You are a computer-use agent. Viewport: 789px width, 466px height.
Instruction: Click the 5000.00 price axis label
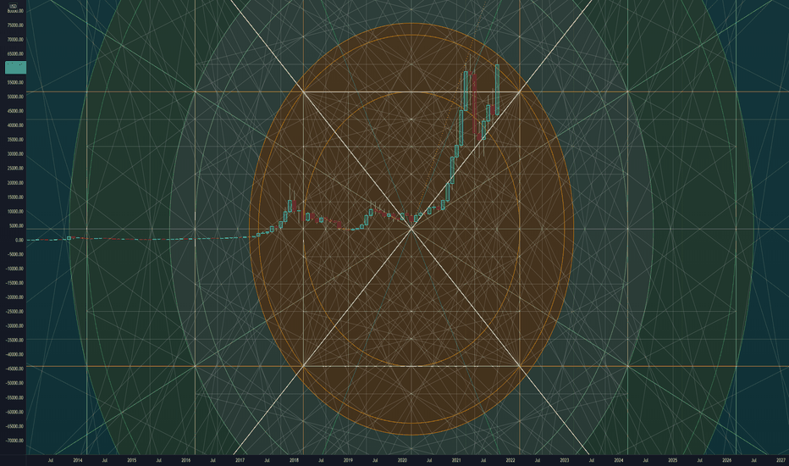pos(16,225)
